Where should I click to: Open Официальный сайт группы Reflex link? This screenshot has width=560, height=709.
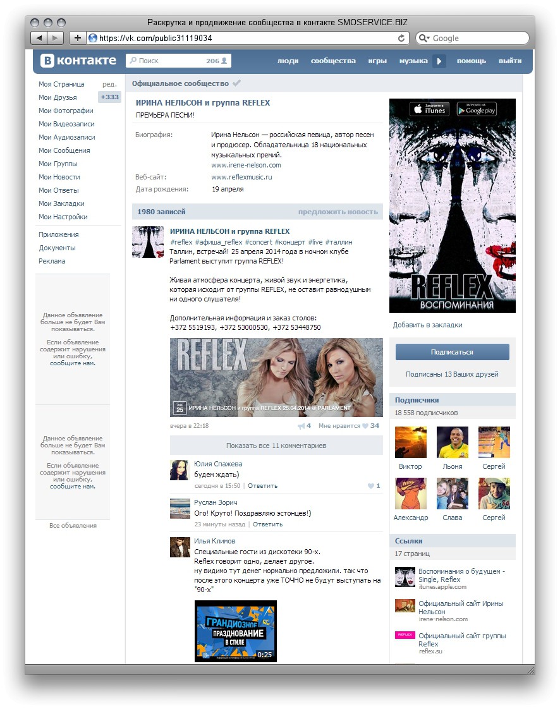tap(462, 639)
